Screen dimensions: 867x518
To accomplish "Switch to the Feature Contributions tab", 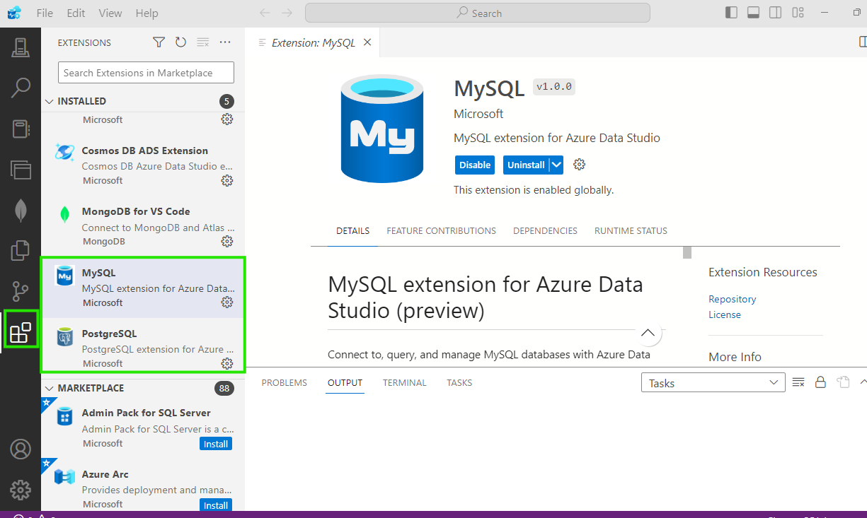I will [x=441, y=231].
